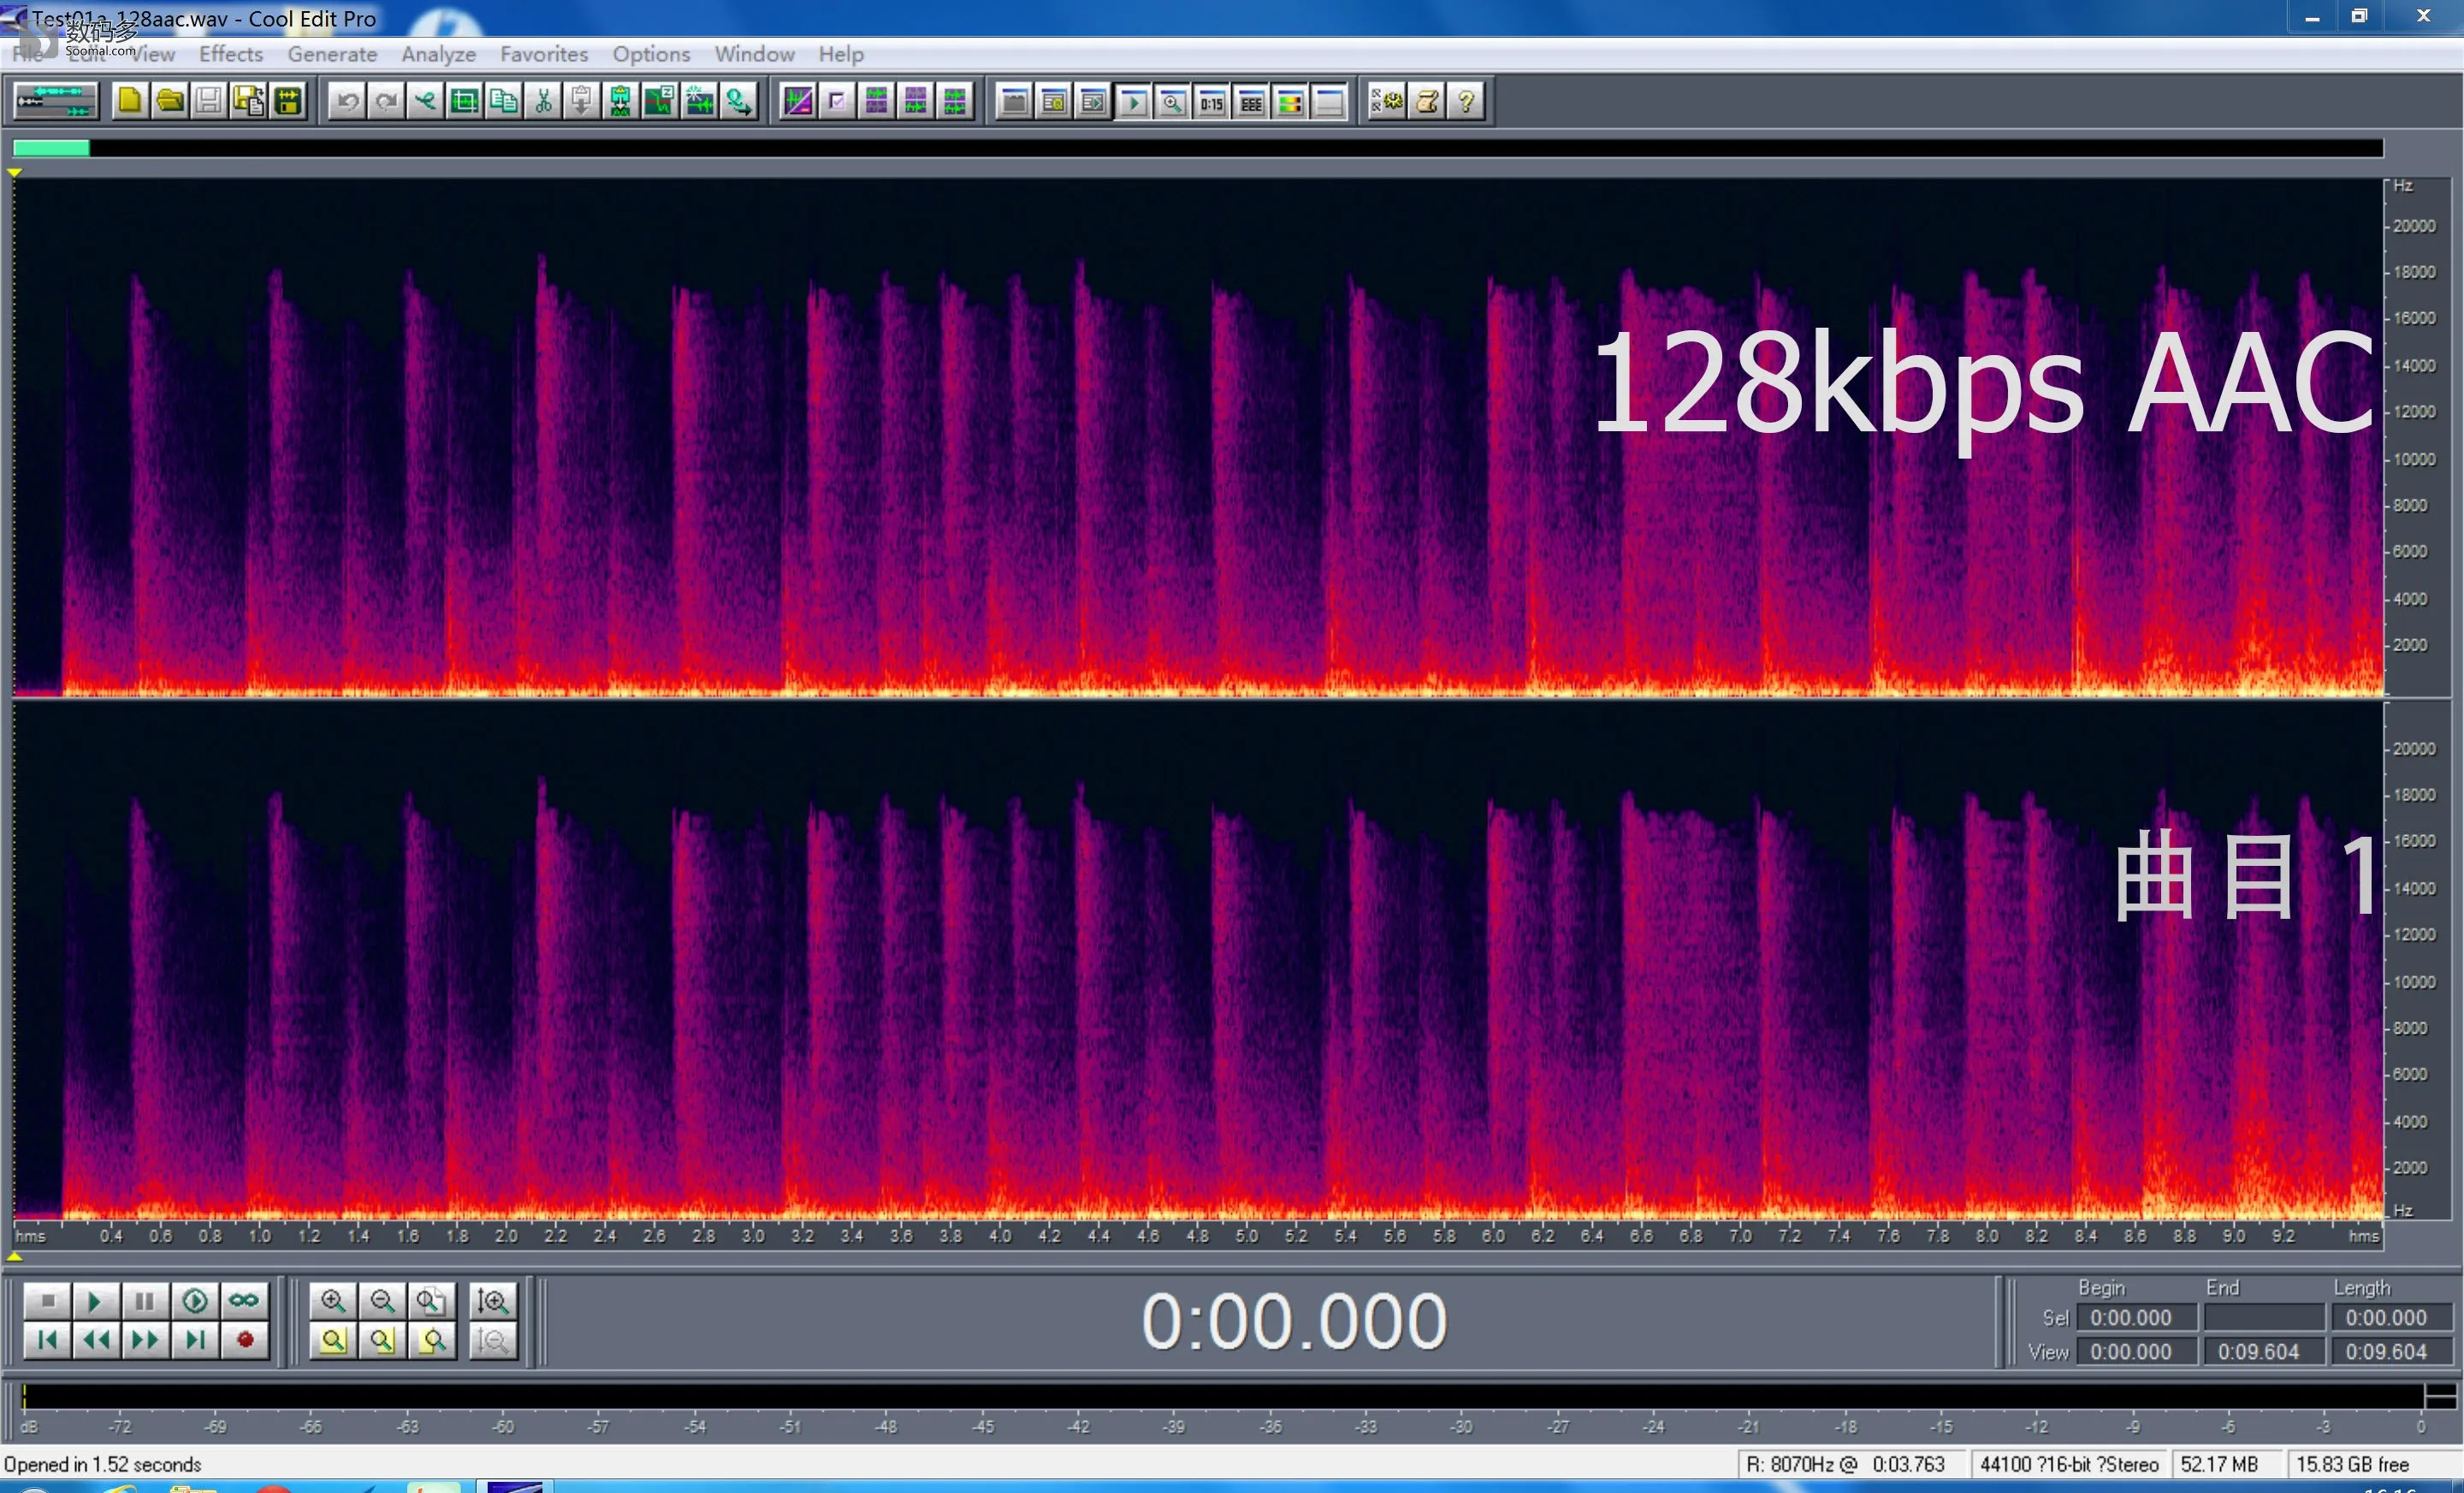The height and width of the screenshot is (1493, 2464).
Task: Click the Save floppy disk icon
Action: click(x=208, y=101)
